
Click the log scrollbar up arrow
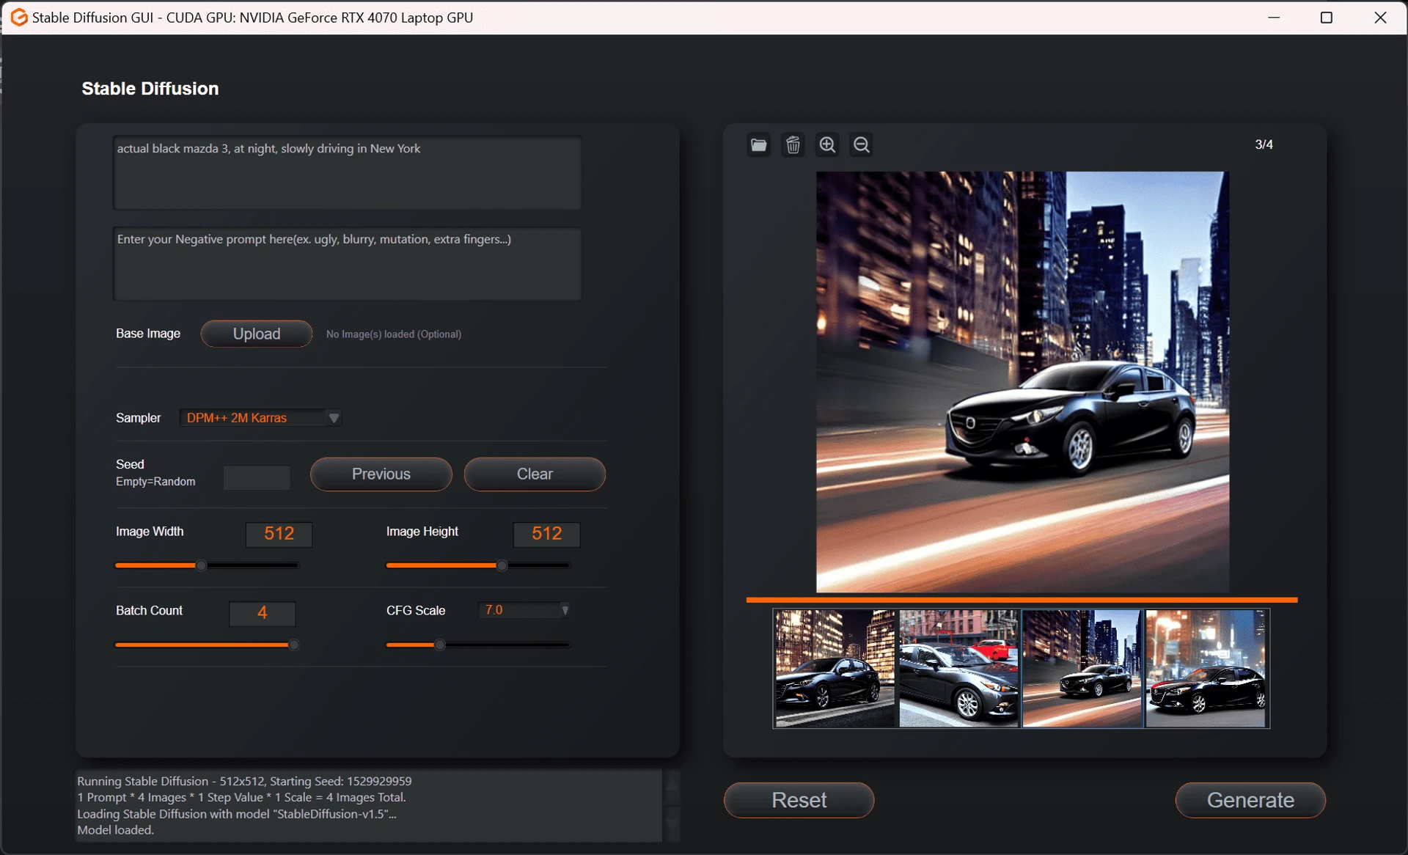[x=672, y=784]
